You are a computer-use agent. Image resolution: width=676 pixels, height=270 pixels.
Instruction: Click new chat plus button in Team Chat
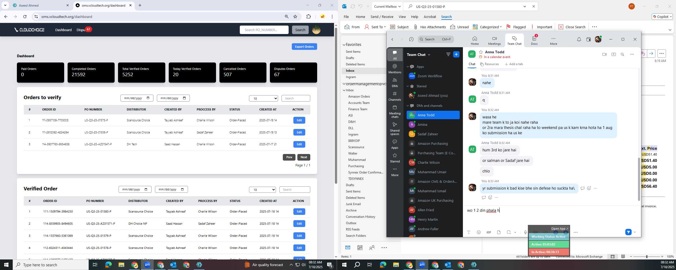[x=456, y=54]
